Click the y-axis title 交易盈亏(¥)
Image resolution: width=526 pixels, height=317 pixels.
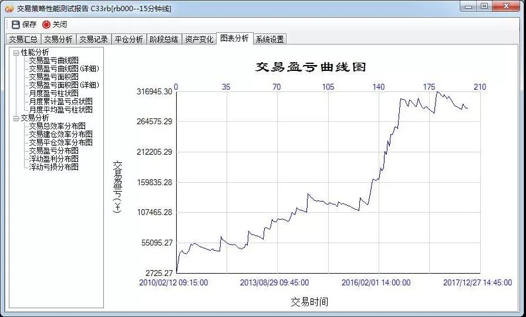(x=117, y=187)
